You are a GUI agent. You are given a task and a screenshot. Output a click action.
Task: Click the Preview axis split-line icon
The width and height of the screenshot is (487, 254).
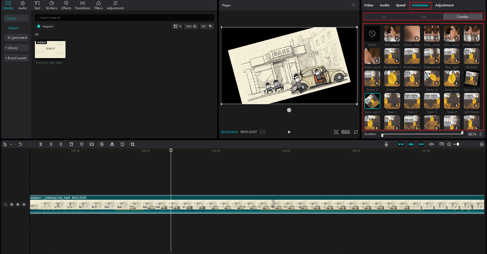coord(431,144)
